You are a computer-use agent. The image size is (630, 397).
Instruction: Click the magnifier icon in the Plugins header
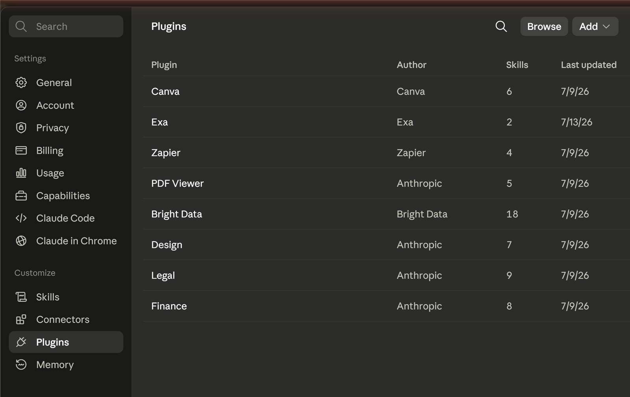point(501,26)
